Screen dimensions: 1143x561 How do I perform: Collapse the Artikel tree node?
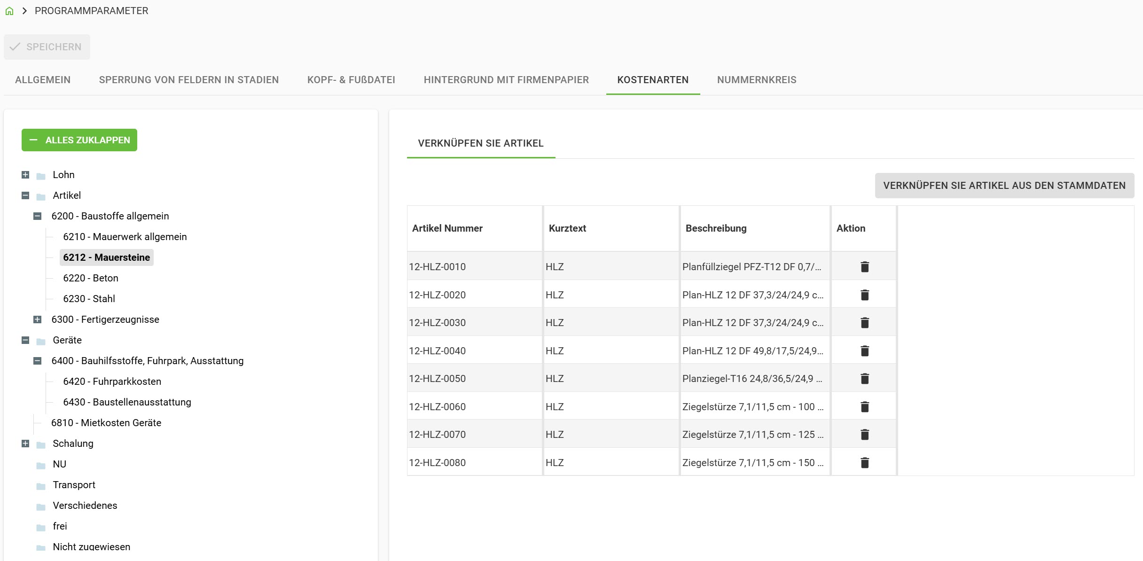25,195
